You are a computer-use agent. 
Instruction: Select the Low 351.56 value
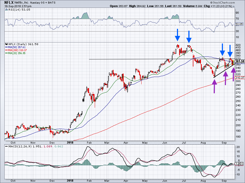(155, 6)
